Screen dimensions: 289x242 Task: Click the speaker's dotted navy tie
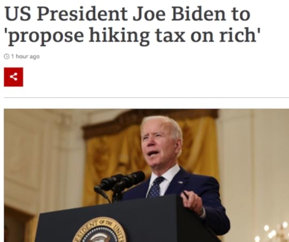[x=156, y=187]
